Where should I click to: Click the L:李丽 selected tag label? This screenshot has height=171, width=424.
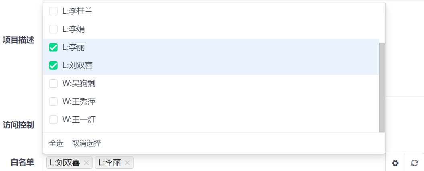(x=109, y=163)
